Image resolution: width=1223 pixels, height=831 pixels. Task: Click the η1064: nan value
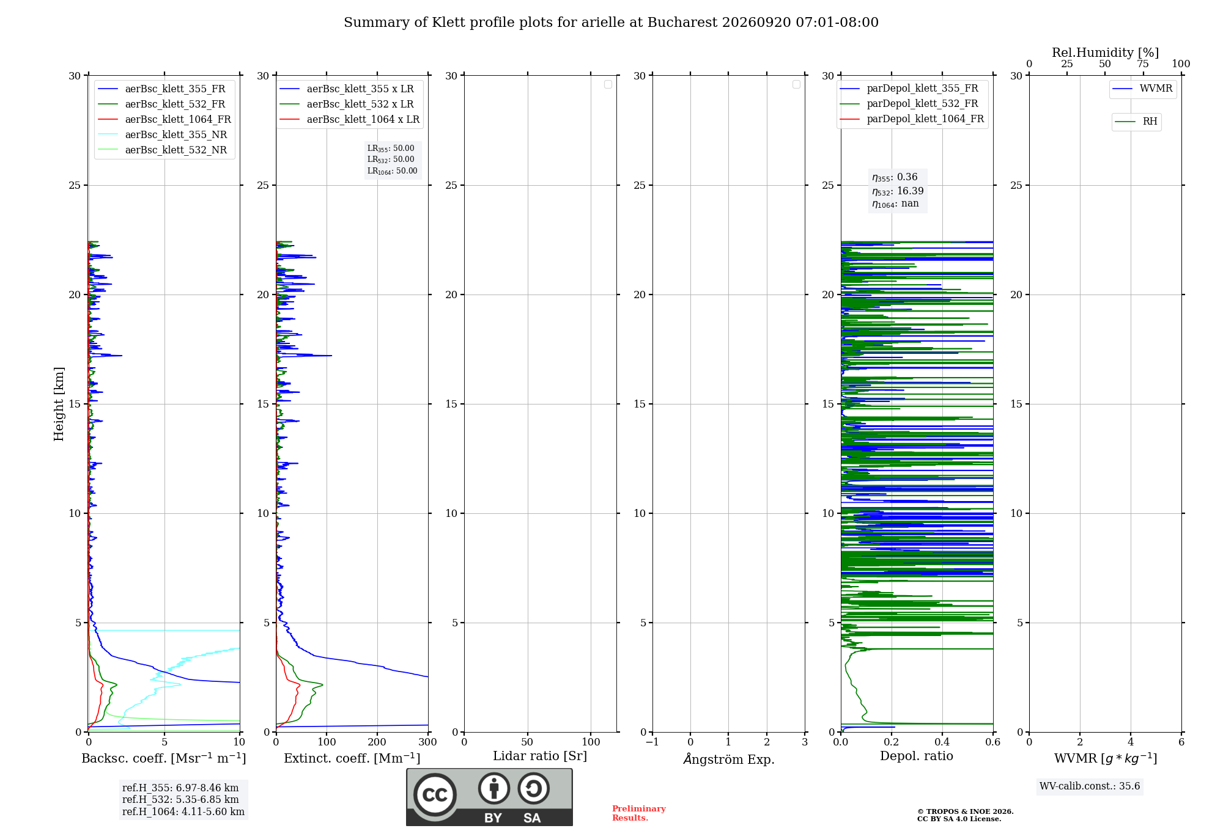click(x=895, y=203)
